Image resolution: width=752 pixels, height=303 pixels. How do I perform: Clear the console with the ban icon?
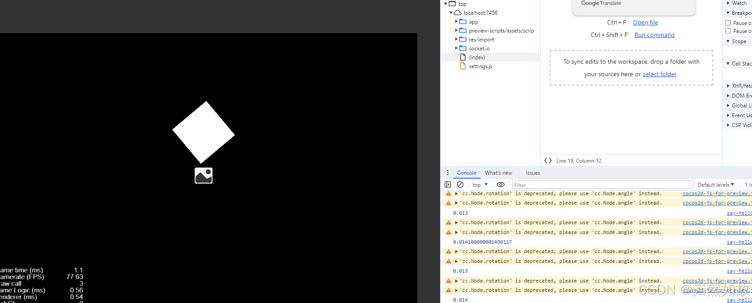(460, 184)
